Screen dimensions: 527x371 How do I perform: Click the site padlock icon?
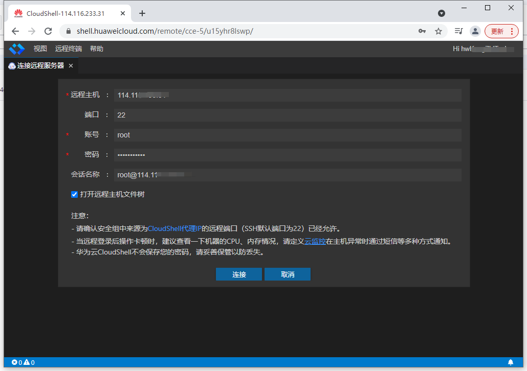[x=69, y=31]
